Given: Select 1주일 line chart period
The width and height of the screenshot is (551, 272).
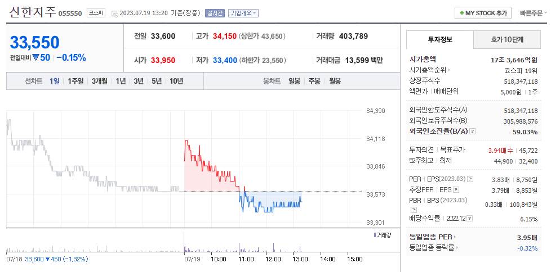Looking at the screenshot, I should [75, 81].
